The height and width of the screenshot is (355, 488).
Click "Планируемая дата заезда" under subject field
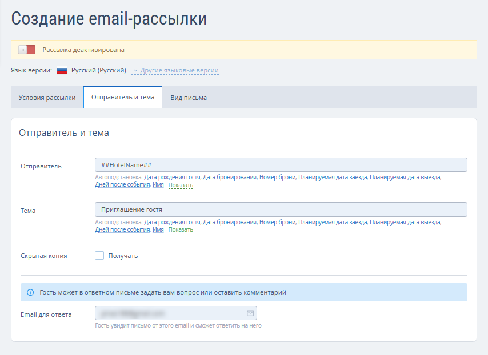click(x=333, y=222)
